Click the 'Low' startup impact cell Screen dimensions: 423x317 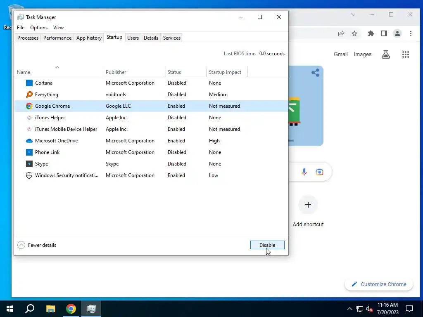pyautogui.click(x=214, y=175)
